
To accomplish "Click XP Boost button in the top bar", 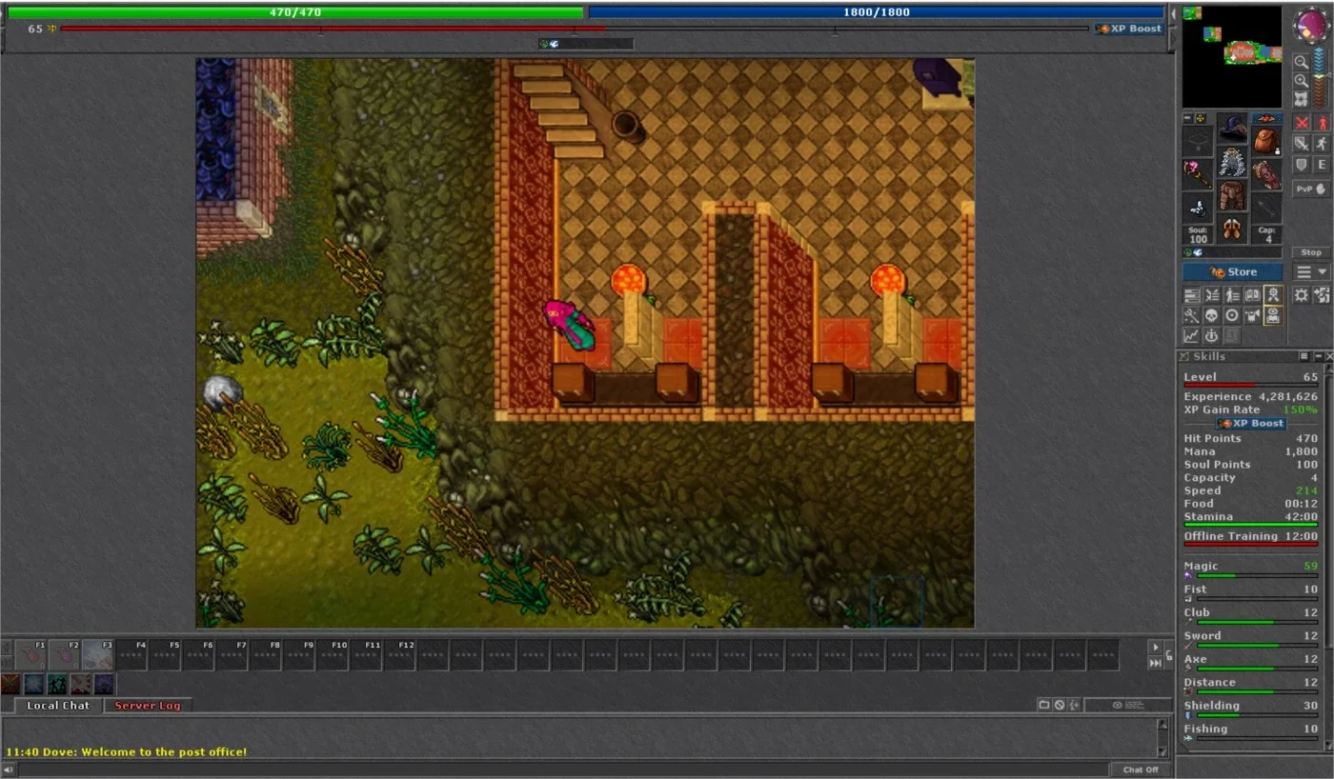I will click(x=1130, y=29).
